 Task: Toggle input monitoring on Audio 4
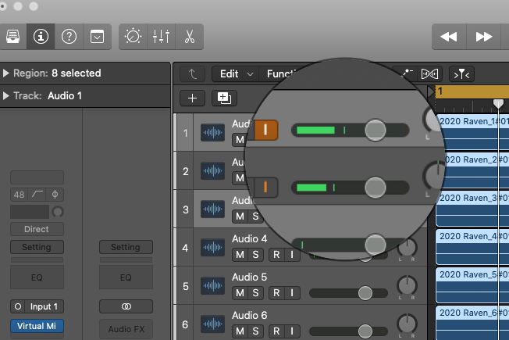[292, 255]
